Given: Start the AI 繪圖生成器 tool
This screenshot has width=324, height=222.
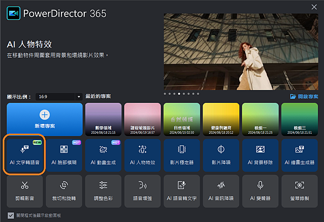Looking at the screenshot, I should click(299, 155).
